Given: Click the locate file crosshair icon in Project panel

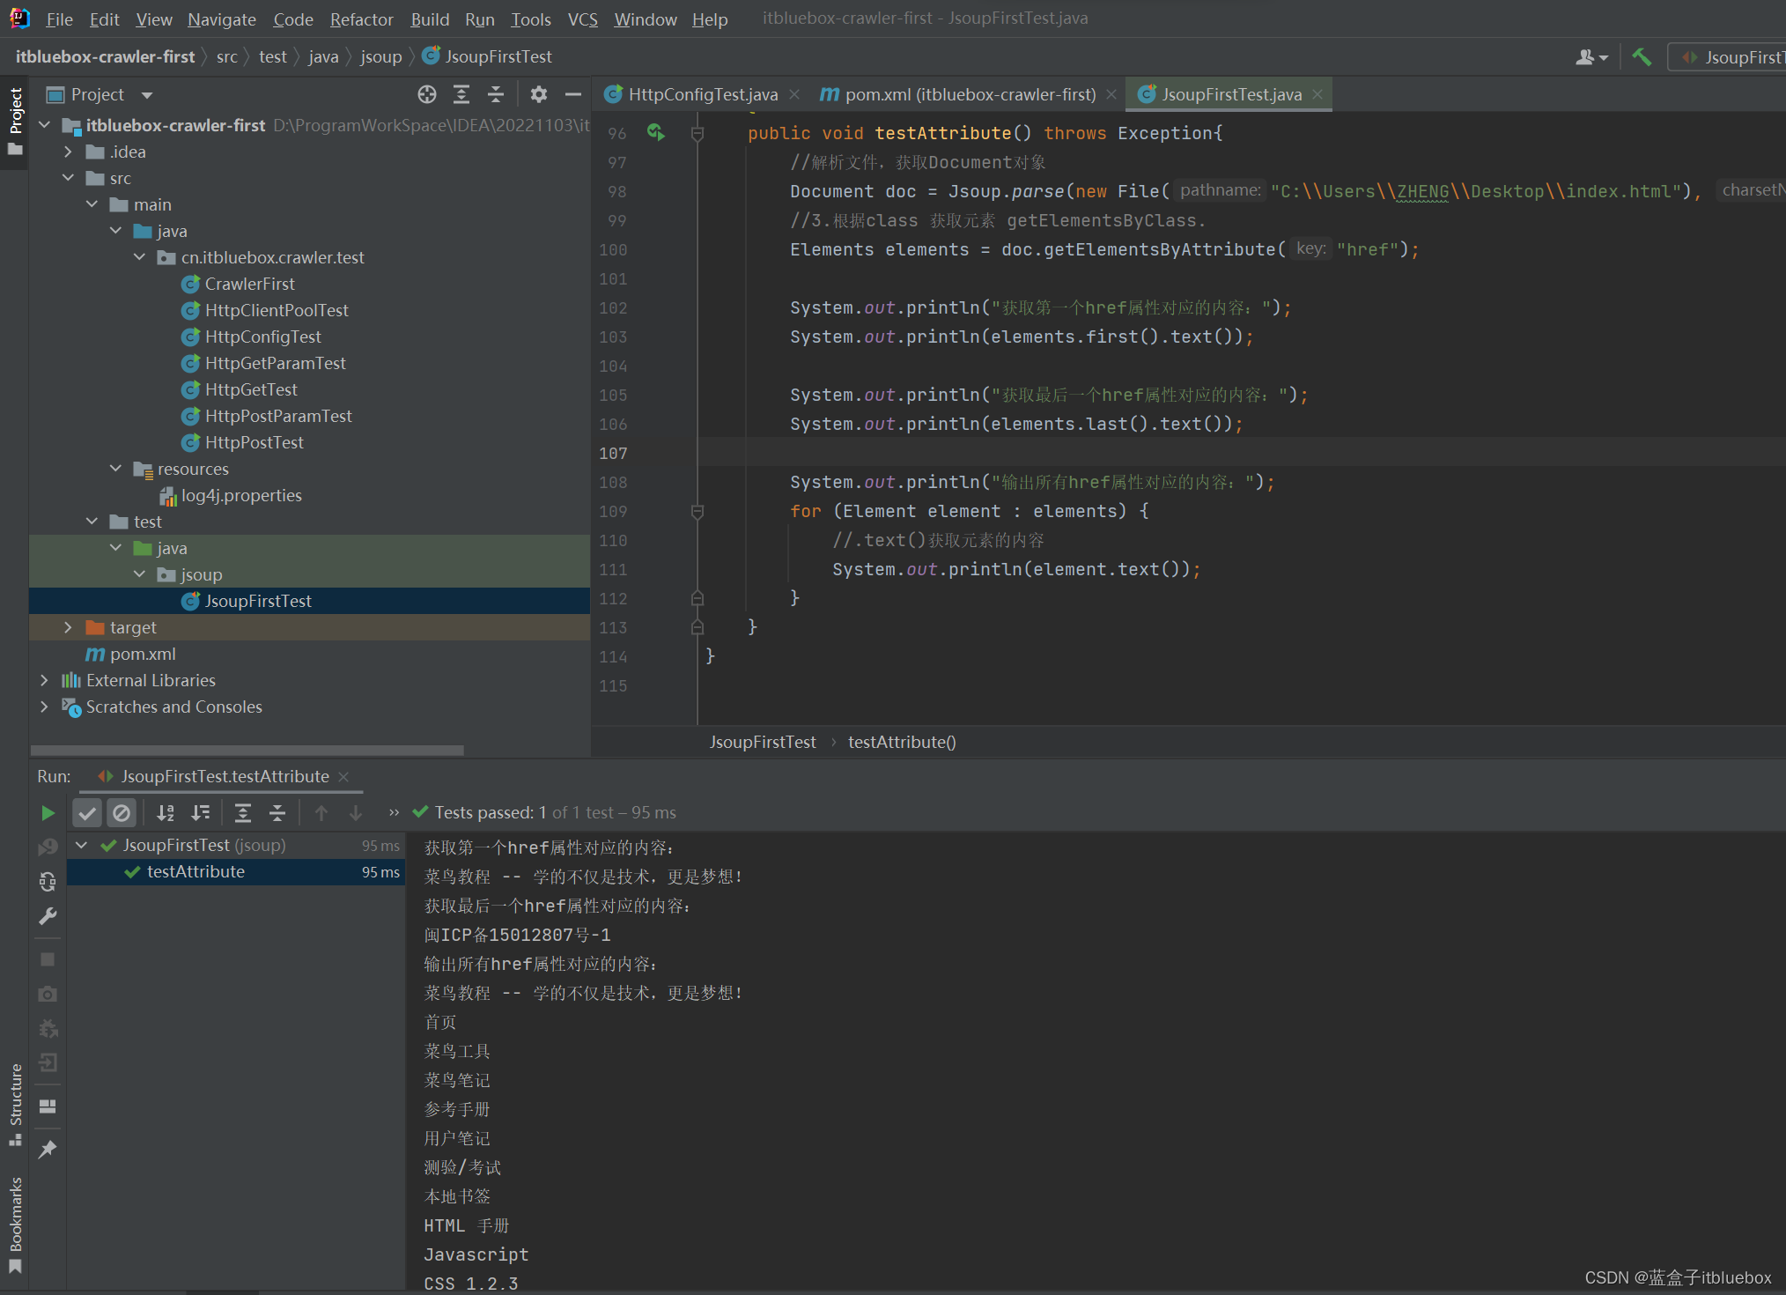Looking at the screenshot, I should [427, 94].
